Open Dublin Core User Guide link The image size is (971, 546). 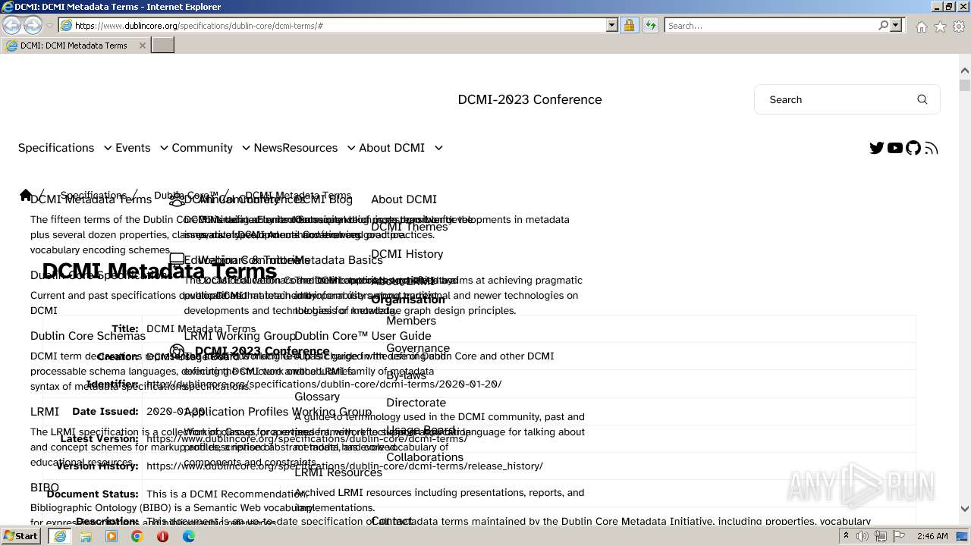click(363, 336)
